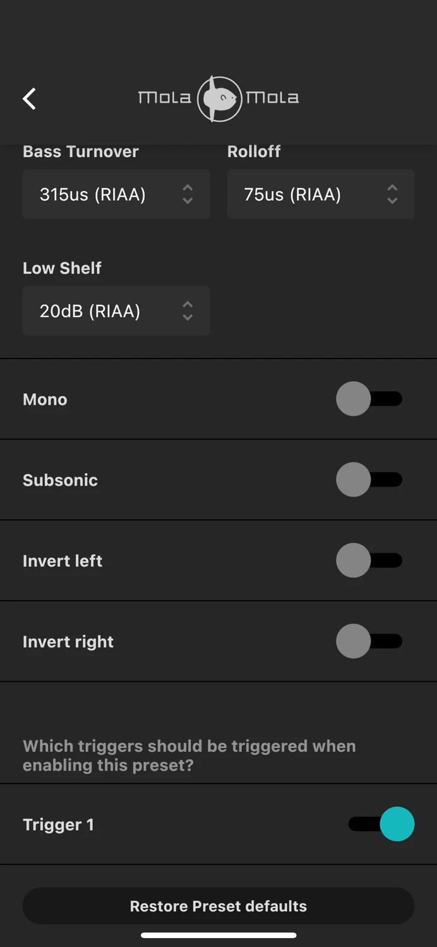
Task: Tap the home indicator bar at the bottom
Action: click(x=218, y=935)
